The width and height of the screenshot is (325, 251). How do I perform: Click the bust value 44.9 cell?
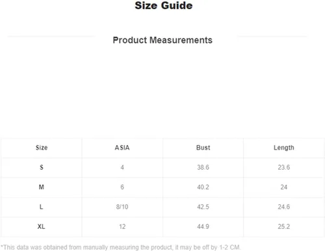pyautogui.click(x=203, y=226)
